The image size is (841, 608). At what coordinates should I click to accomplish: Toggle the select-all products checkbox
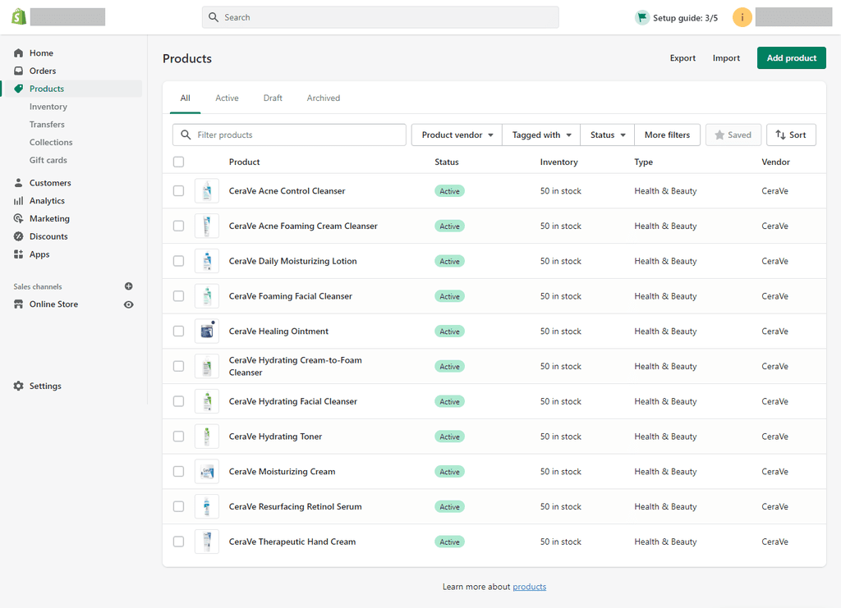tap(178, 162)
